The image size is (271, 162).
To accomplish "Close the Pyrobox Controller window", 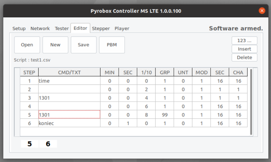I will [262, 11].
